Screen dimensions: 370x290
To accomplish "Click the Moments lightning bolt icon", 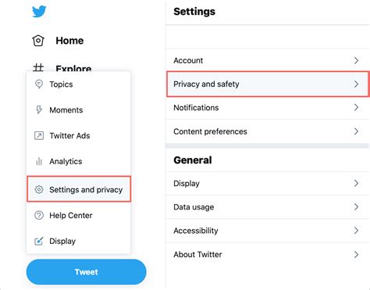I will (39, 109).
